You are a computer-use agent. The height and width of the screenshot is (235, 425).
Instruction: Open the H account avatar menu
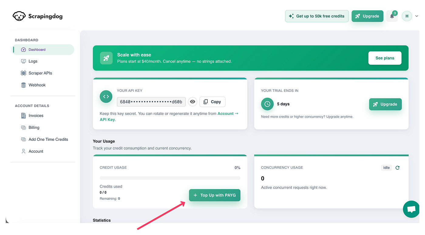tap(407, 16)
